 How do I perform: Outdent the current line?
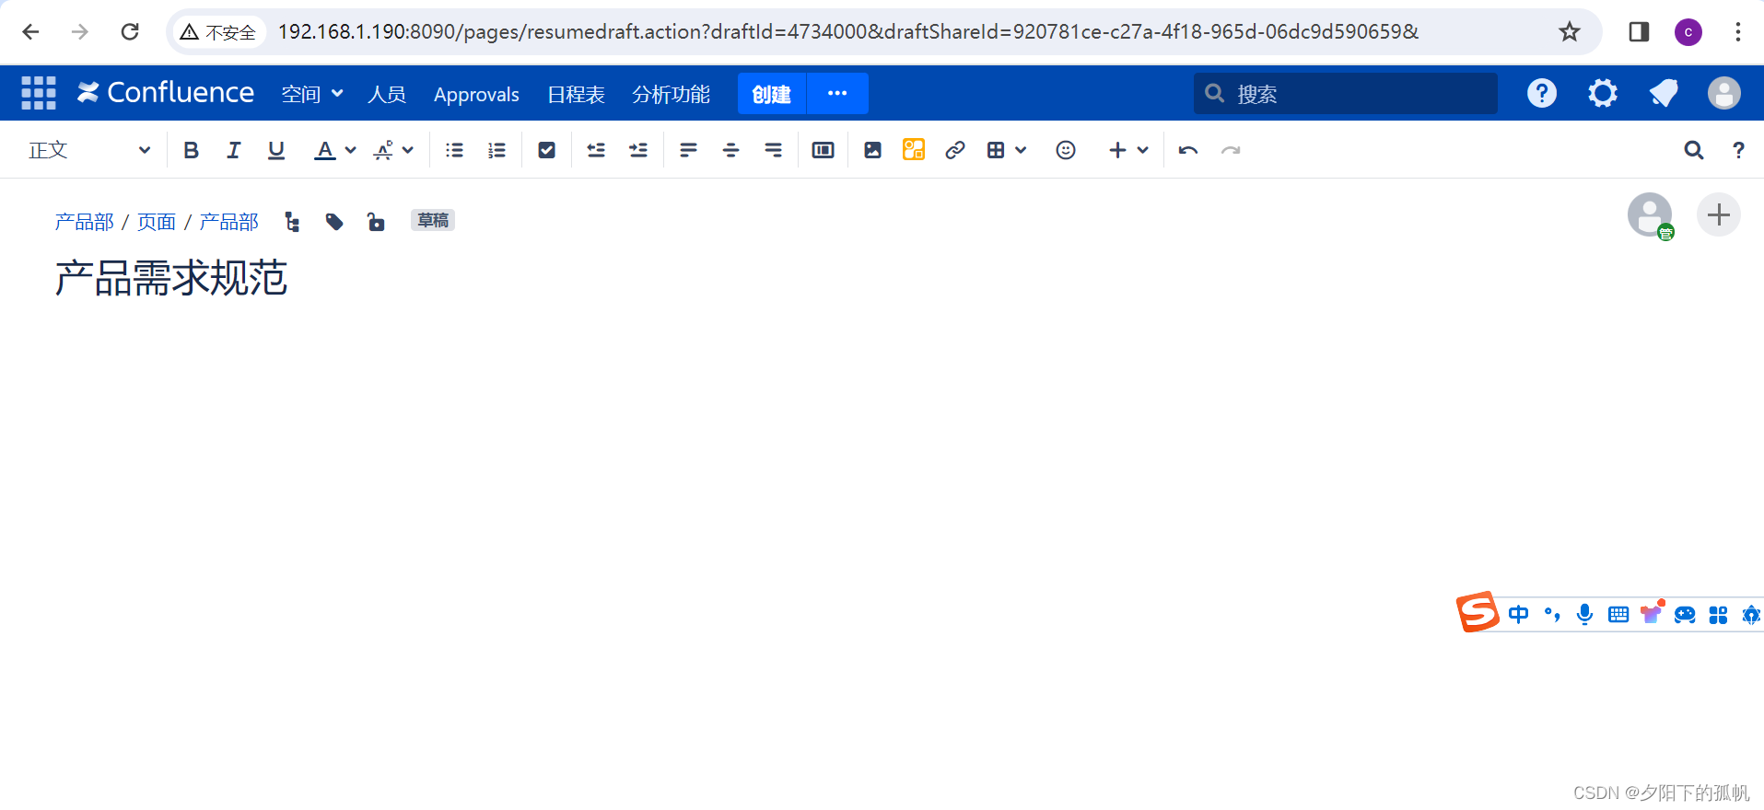click(596, 150)
